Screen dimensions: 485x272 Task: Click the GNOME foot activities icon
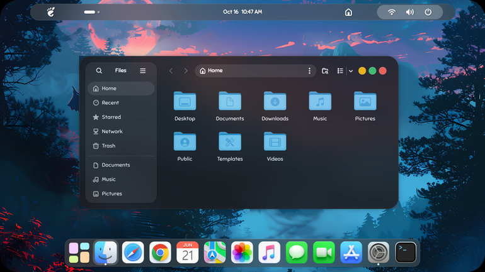click(x=51, y=12)
